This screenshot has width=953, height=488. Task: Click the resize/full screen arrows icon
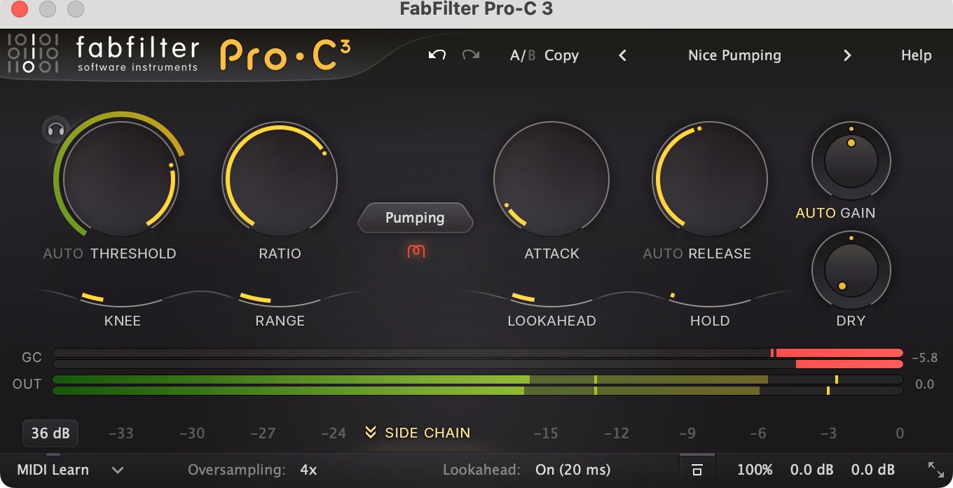click(x=935, y=470)
